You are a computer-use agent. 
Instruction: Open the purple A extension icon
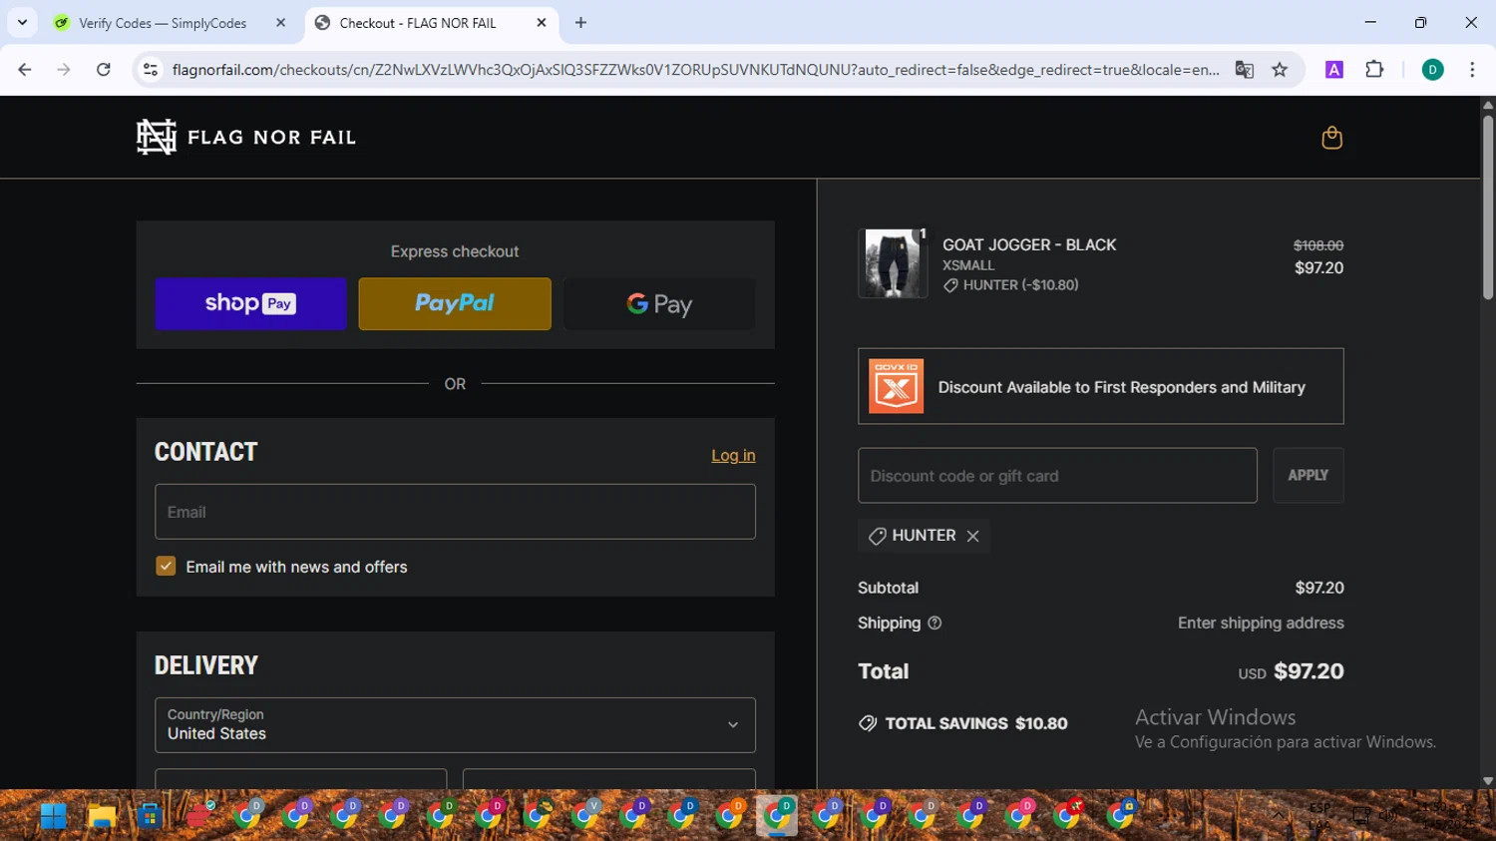click(x=1333, y=70)
